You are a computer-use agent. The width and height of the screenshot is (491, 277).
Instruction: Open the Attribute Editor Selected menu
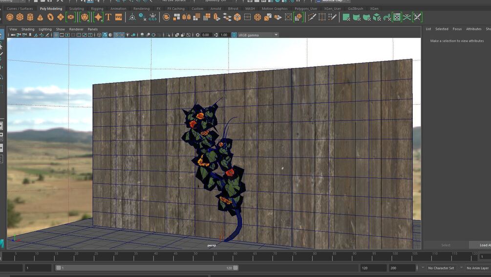pyautogui.click(x=442, y=29)
